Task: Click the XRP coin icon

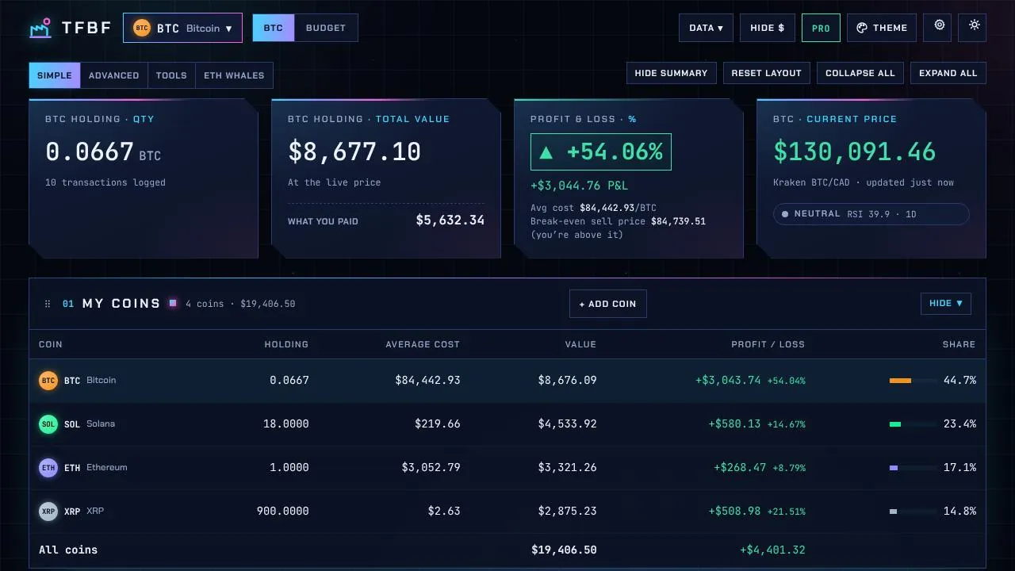Action: [x=48, y=512]
